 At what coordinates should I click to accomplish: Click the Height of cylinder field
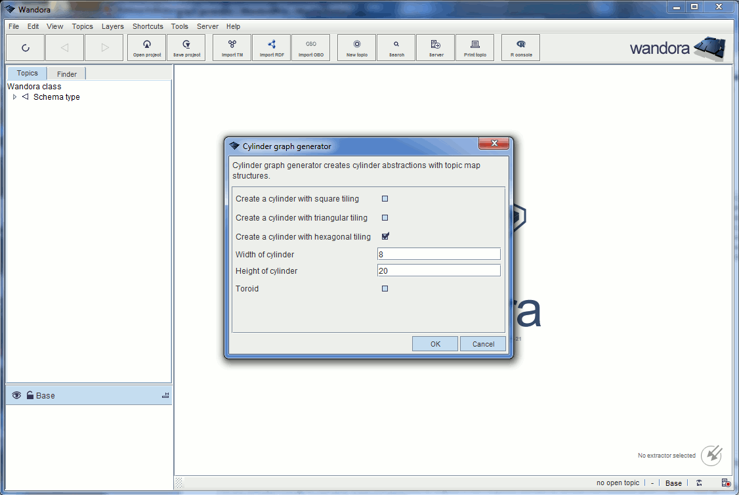click(438, 270)
